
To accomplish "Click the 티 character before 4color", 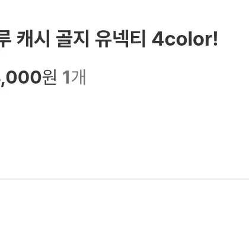I will pos(139,39).
